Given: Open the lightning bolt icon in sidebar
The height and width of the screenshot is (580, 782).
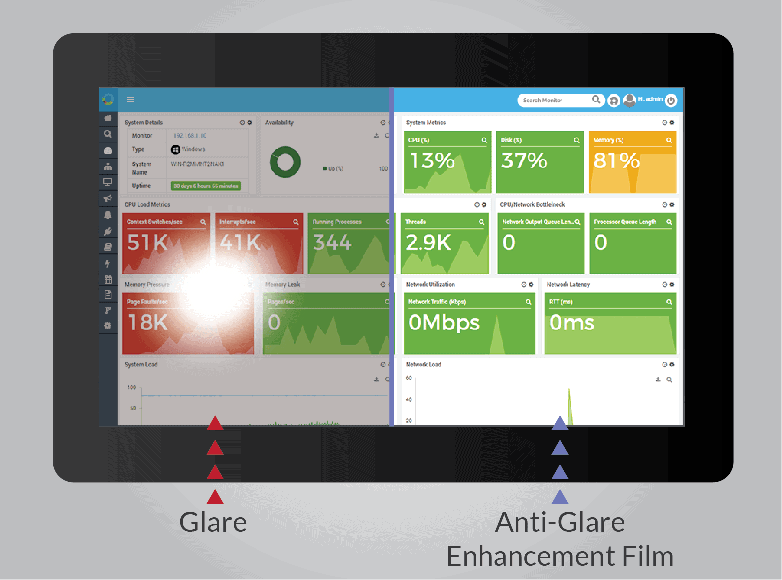Looking at the screenshot, I should [x=107, y=263].
